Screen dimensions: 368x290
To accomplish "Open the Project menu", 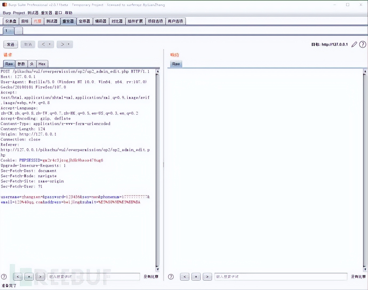I will 19,13.
